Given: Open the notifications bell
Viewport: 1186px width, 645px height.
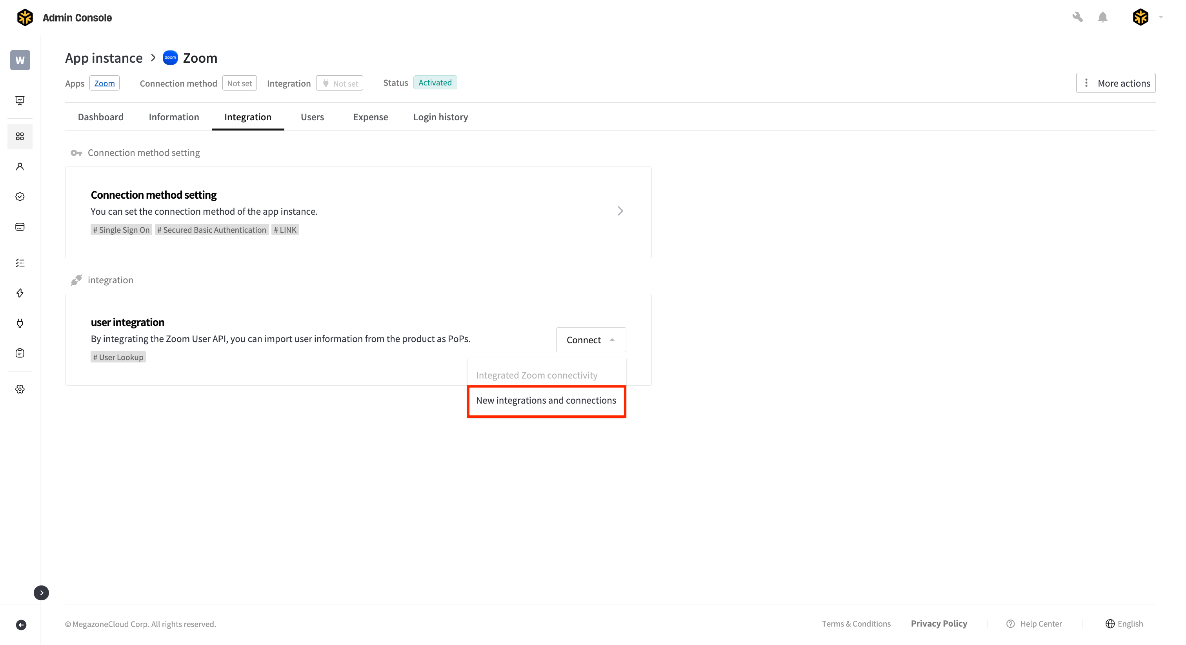Looking at the screenshot, I should pos(1102,18).
